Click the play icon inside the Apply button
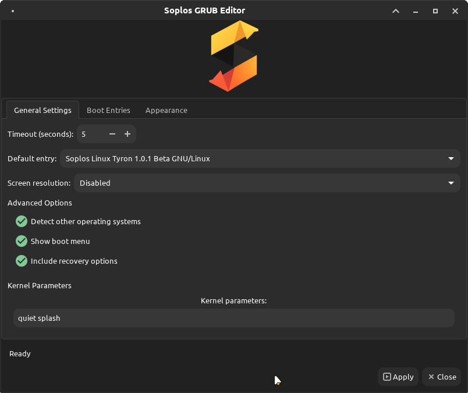 click(x=386, y=377)
